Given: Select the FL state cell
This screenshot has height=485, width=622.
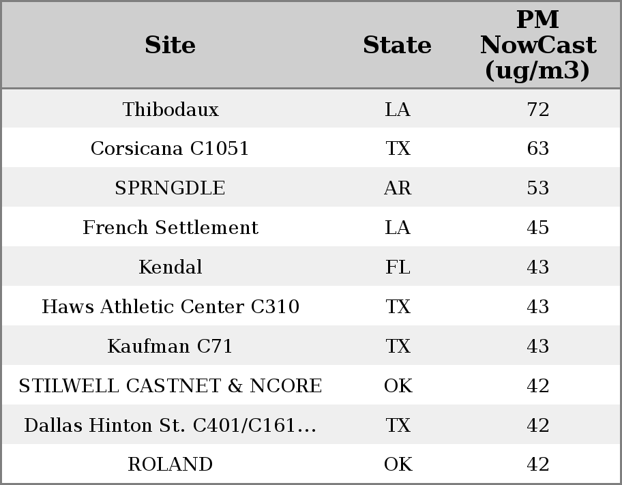Looking at the screenshot, I should tap(398, 267).
